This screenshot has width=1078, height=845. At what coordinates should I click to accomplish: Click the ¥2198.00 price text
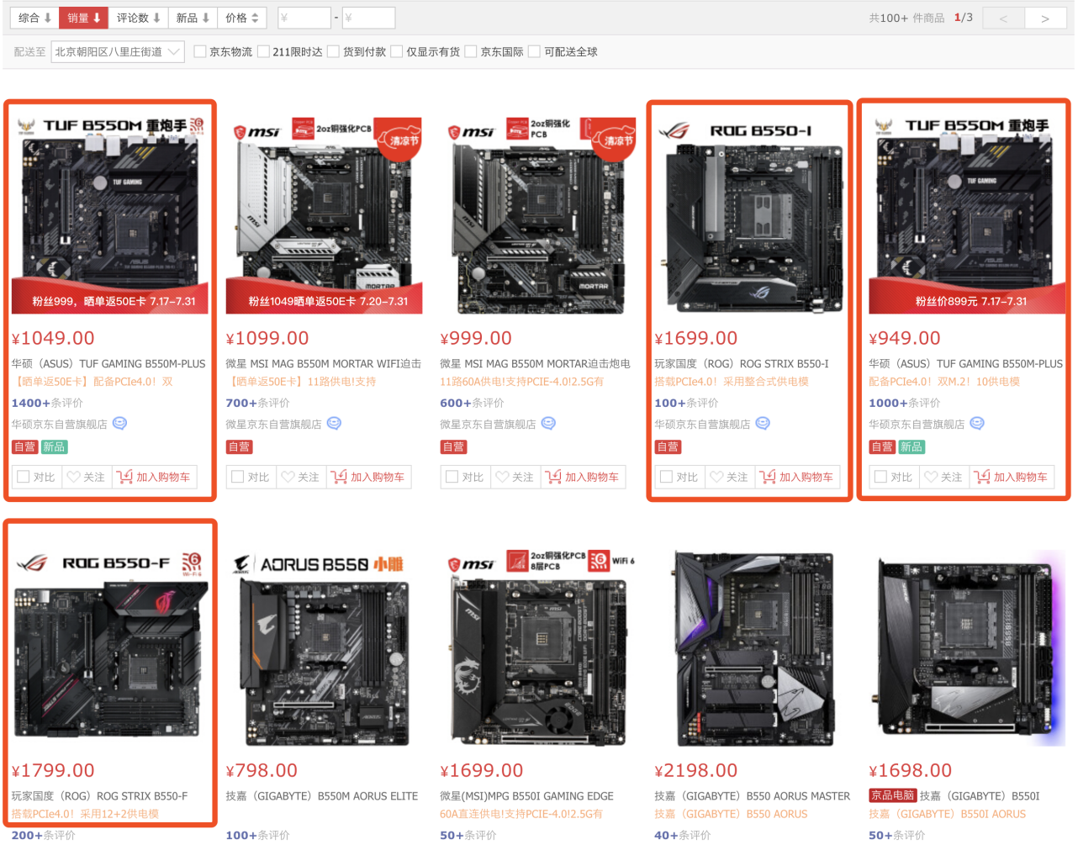point(696,770)
